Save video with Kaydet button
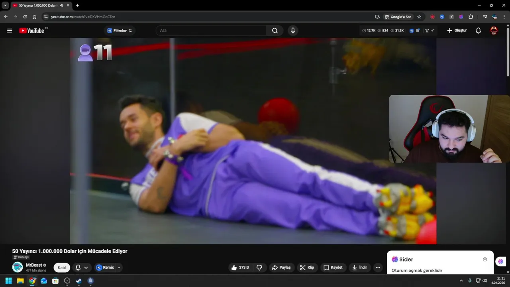The image size is (510, 287). (333, 267)
